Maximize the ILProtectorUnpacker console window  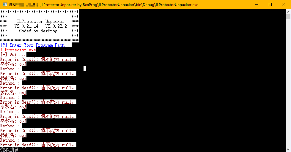270,5
